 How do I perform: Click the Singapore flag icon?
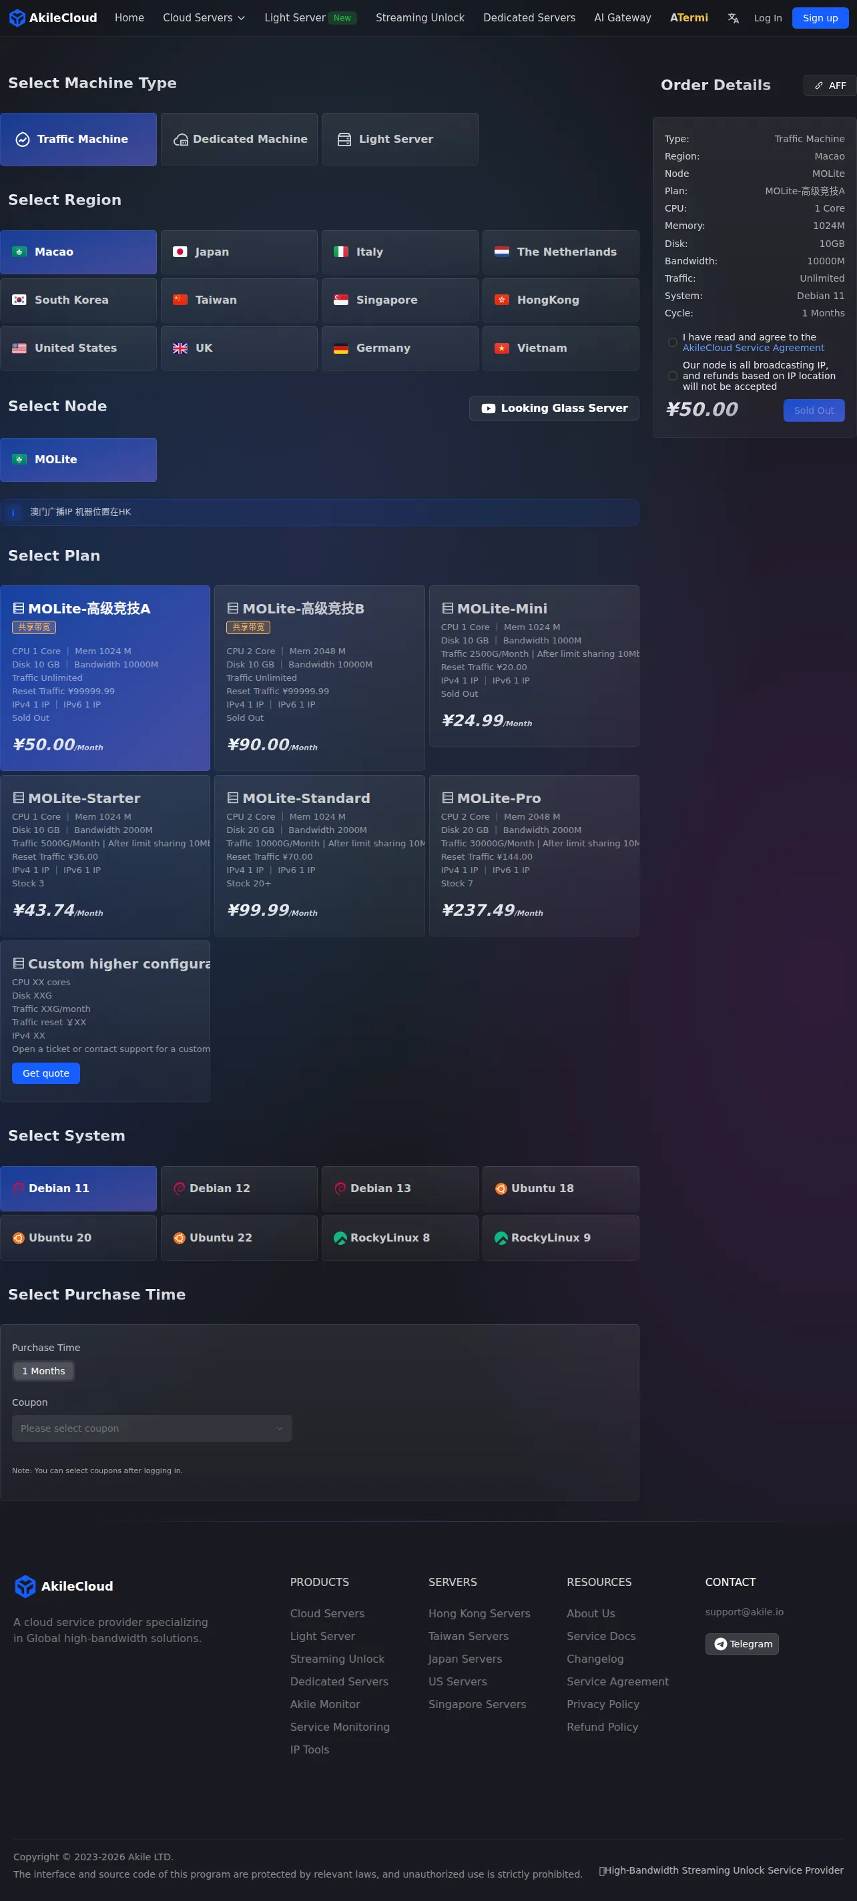pyautogui.click(x=341, y=300)
